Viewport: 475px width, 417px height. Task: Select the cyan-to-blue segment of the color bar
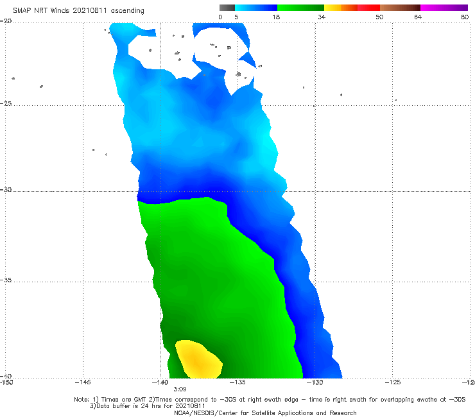click(x=256, y=8)
